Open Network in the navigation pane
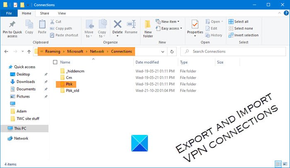Viewport: 290px width, 168px height. [x=18, y=139]
